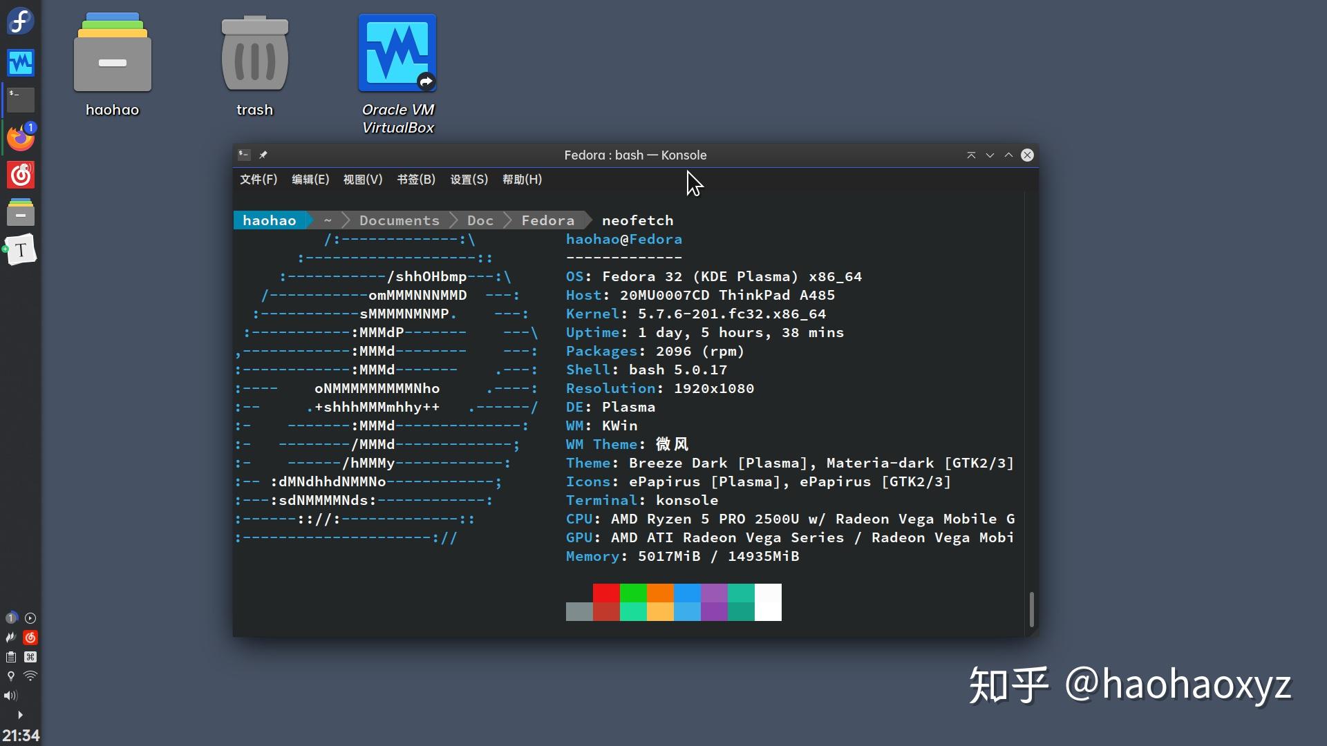Click the neofetch breadcrumb segment
The image size is (1327, 746).
click(638, 220)
